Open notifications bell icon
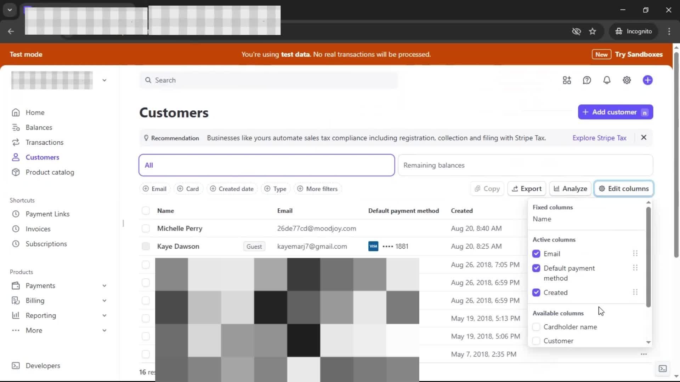The height and width of the screenshot is (382, 680). click(x=607, y=80)
